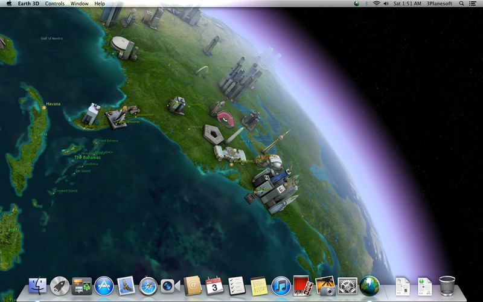Open Launchpad rocket icon
The width and height of the screenshot is (483, 302).
tap(60, 286)
